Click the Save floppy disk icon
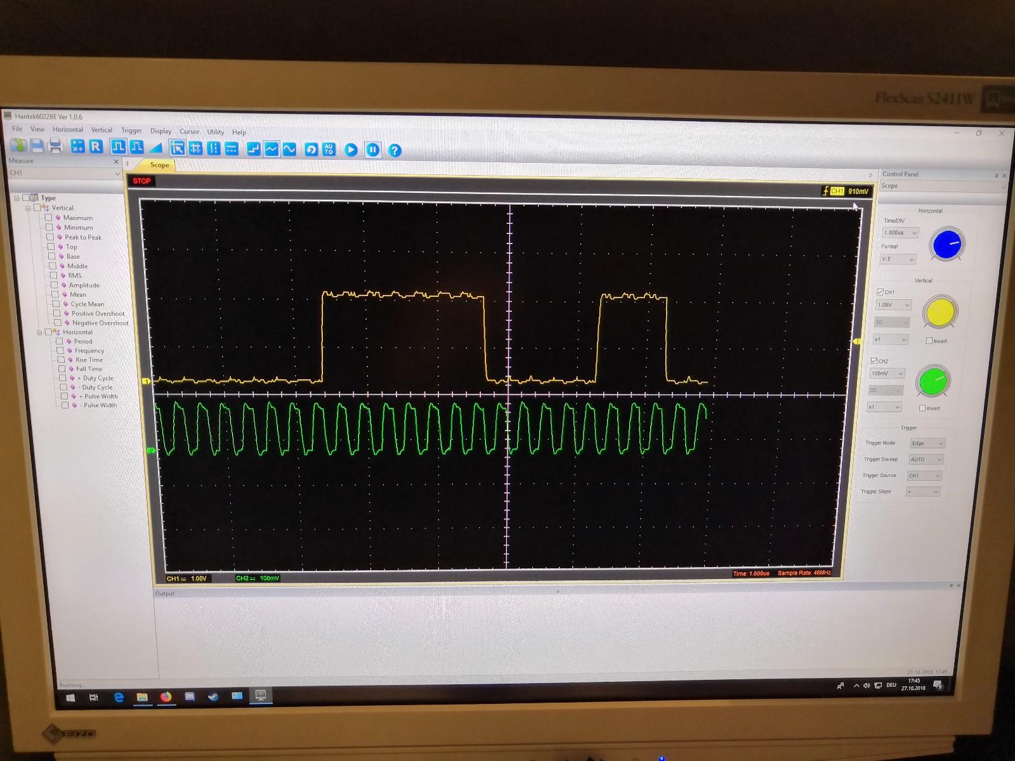Screen dimensions: 1015x761 coord(37,146)
